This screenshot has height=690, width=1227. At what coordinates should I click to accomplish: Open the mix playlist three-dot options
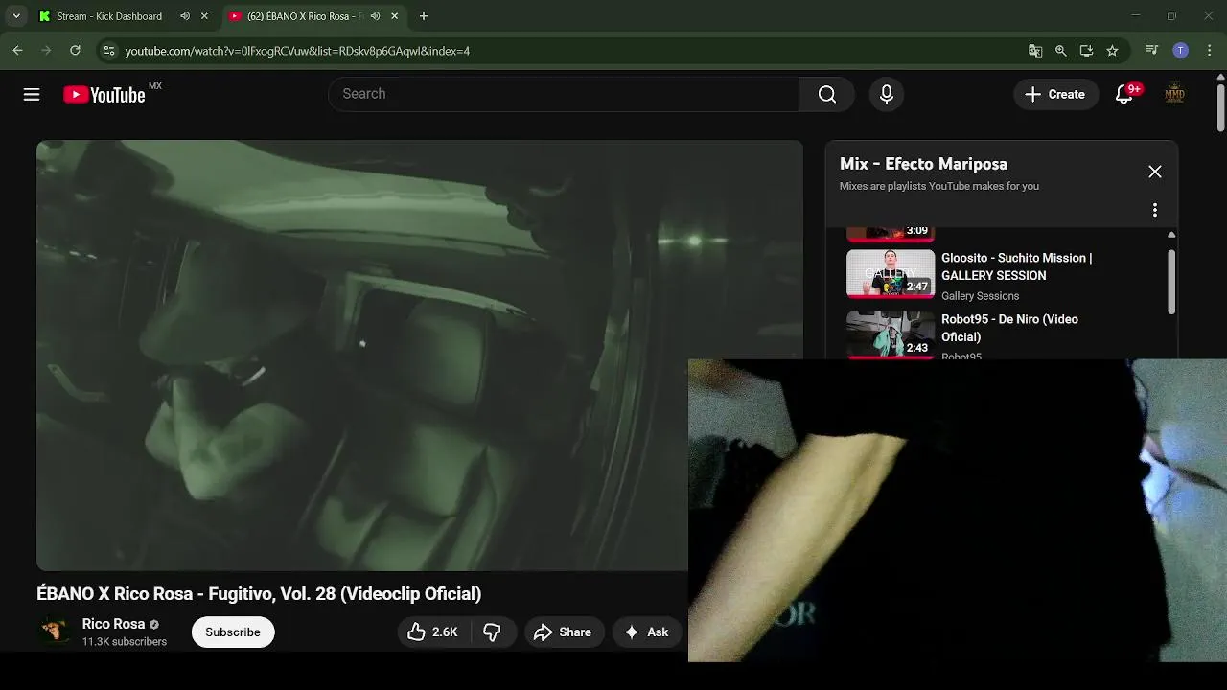click(x=1155, y=210)
